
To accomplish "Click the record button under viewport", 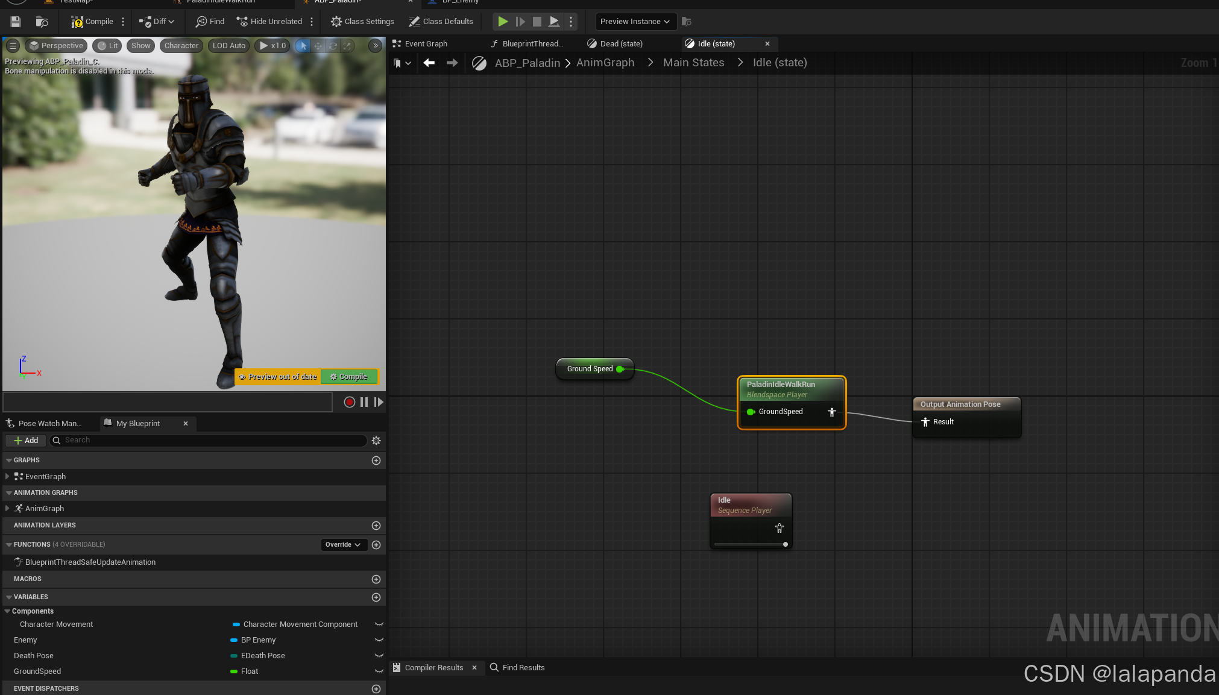I will (x=349, y=402).
